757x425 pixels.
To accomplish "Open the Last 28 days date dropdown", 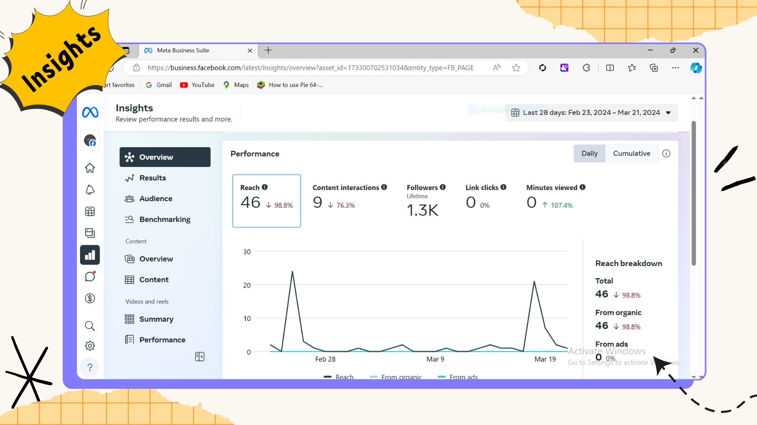I will point(591,113).
